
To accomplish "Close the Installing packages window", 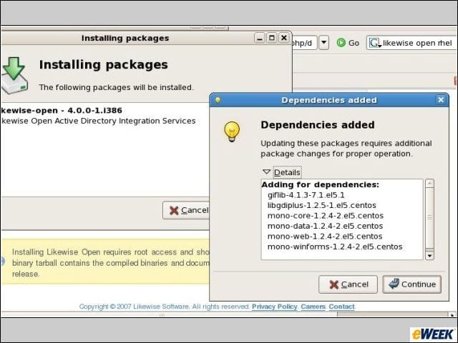I will tap(284, 38).
